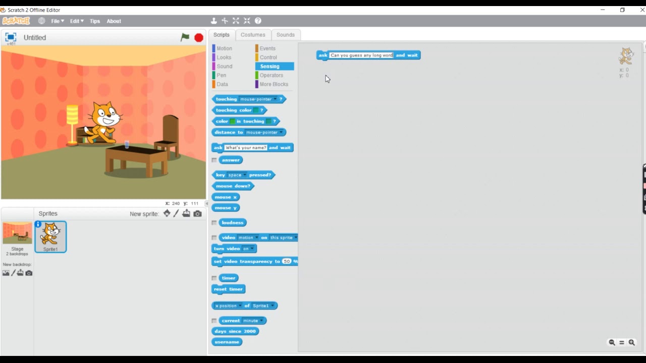This screenshot has height=363, width=646.
Task: Edit transparency value 50 in video block
Action: pos(287,262)
